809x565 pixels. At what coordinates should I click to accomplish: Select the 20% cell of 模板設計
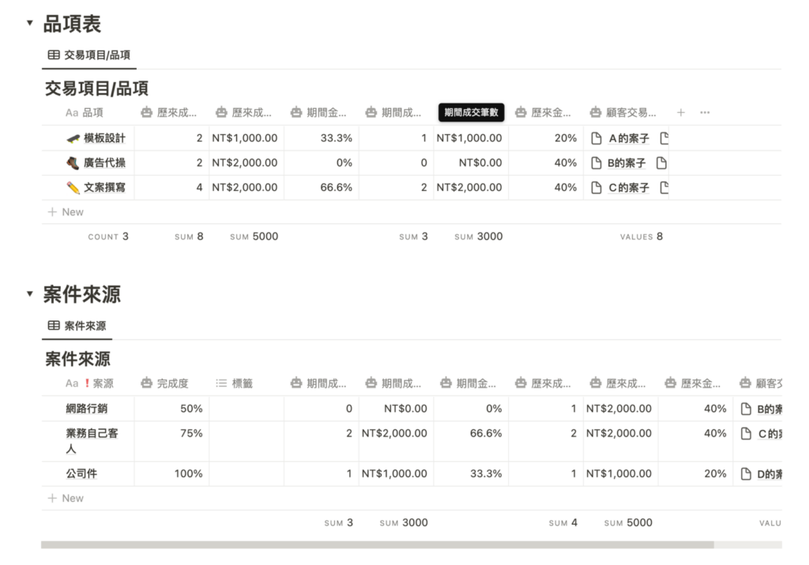(x=546, y=138)
